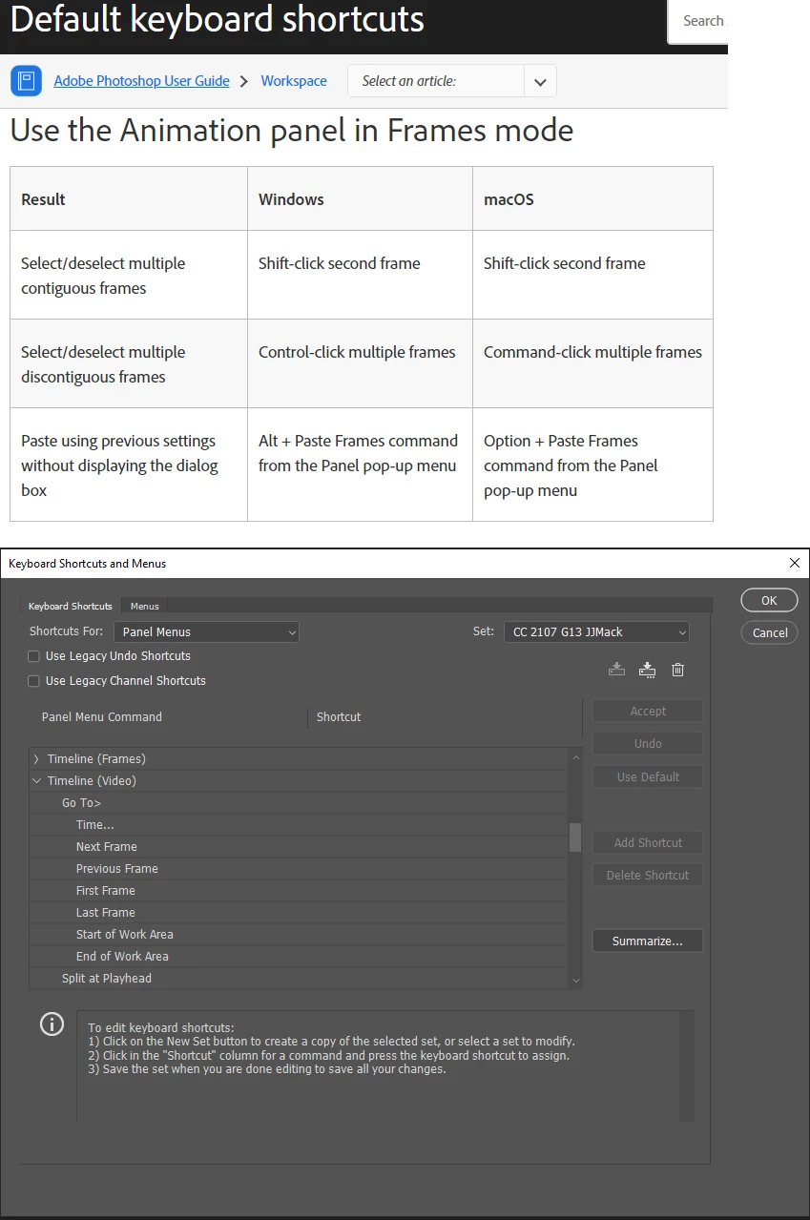Screen dimensions: 810x1220
Task: Select the End of Work Area row
Action: [299, 957]
